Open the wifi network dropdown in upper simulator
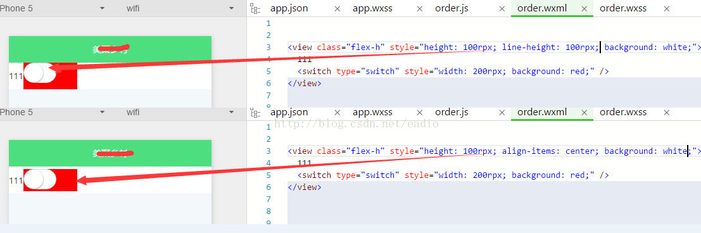The image size is (701, 233). 231,8
